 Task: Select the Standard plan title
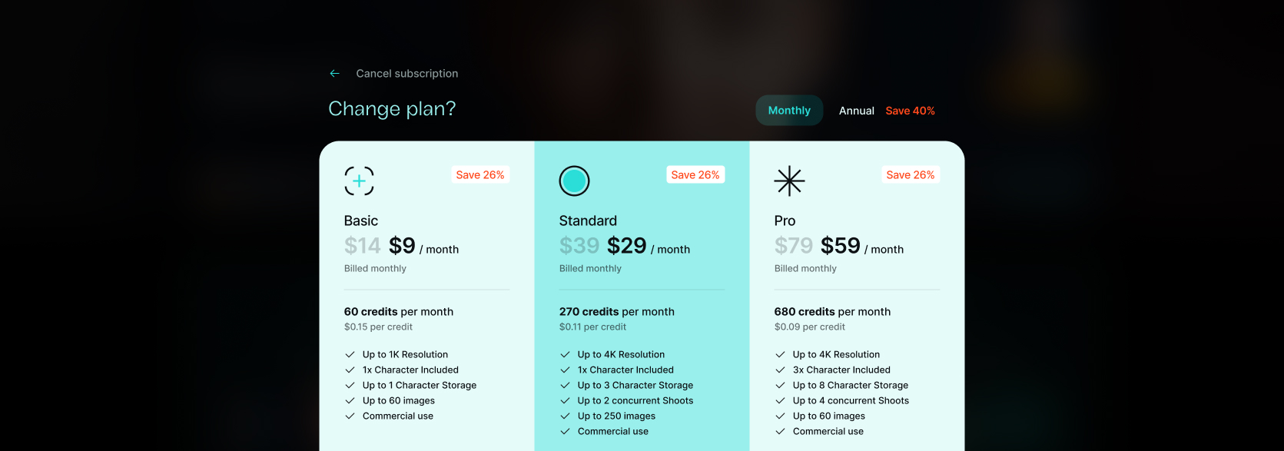point(588,221)
